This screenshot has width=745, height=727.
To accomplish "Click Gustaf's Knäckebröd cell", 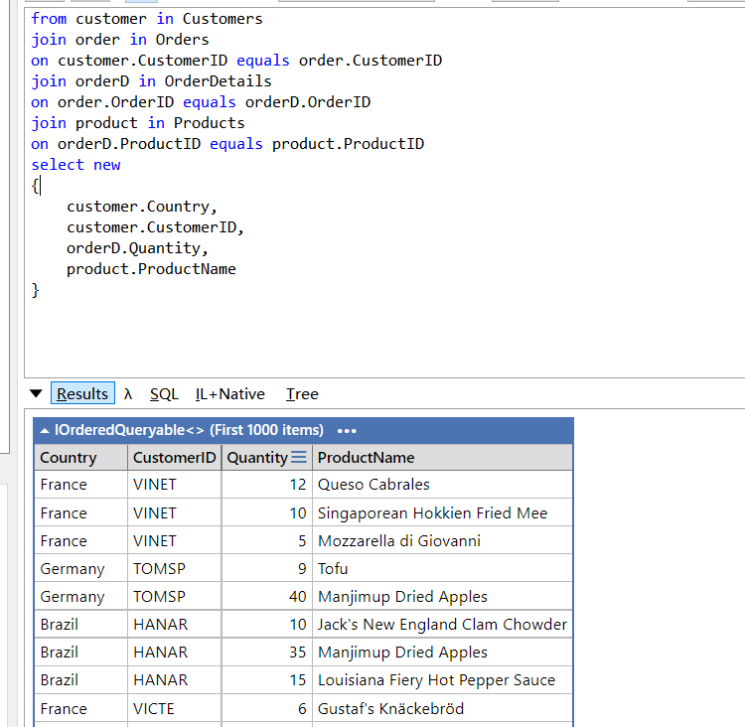I will click(442, 708).
